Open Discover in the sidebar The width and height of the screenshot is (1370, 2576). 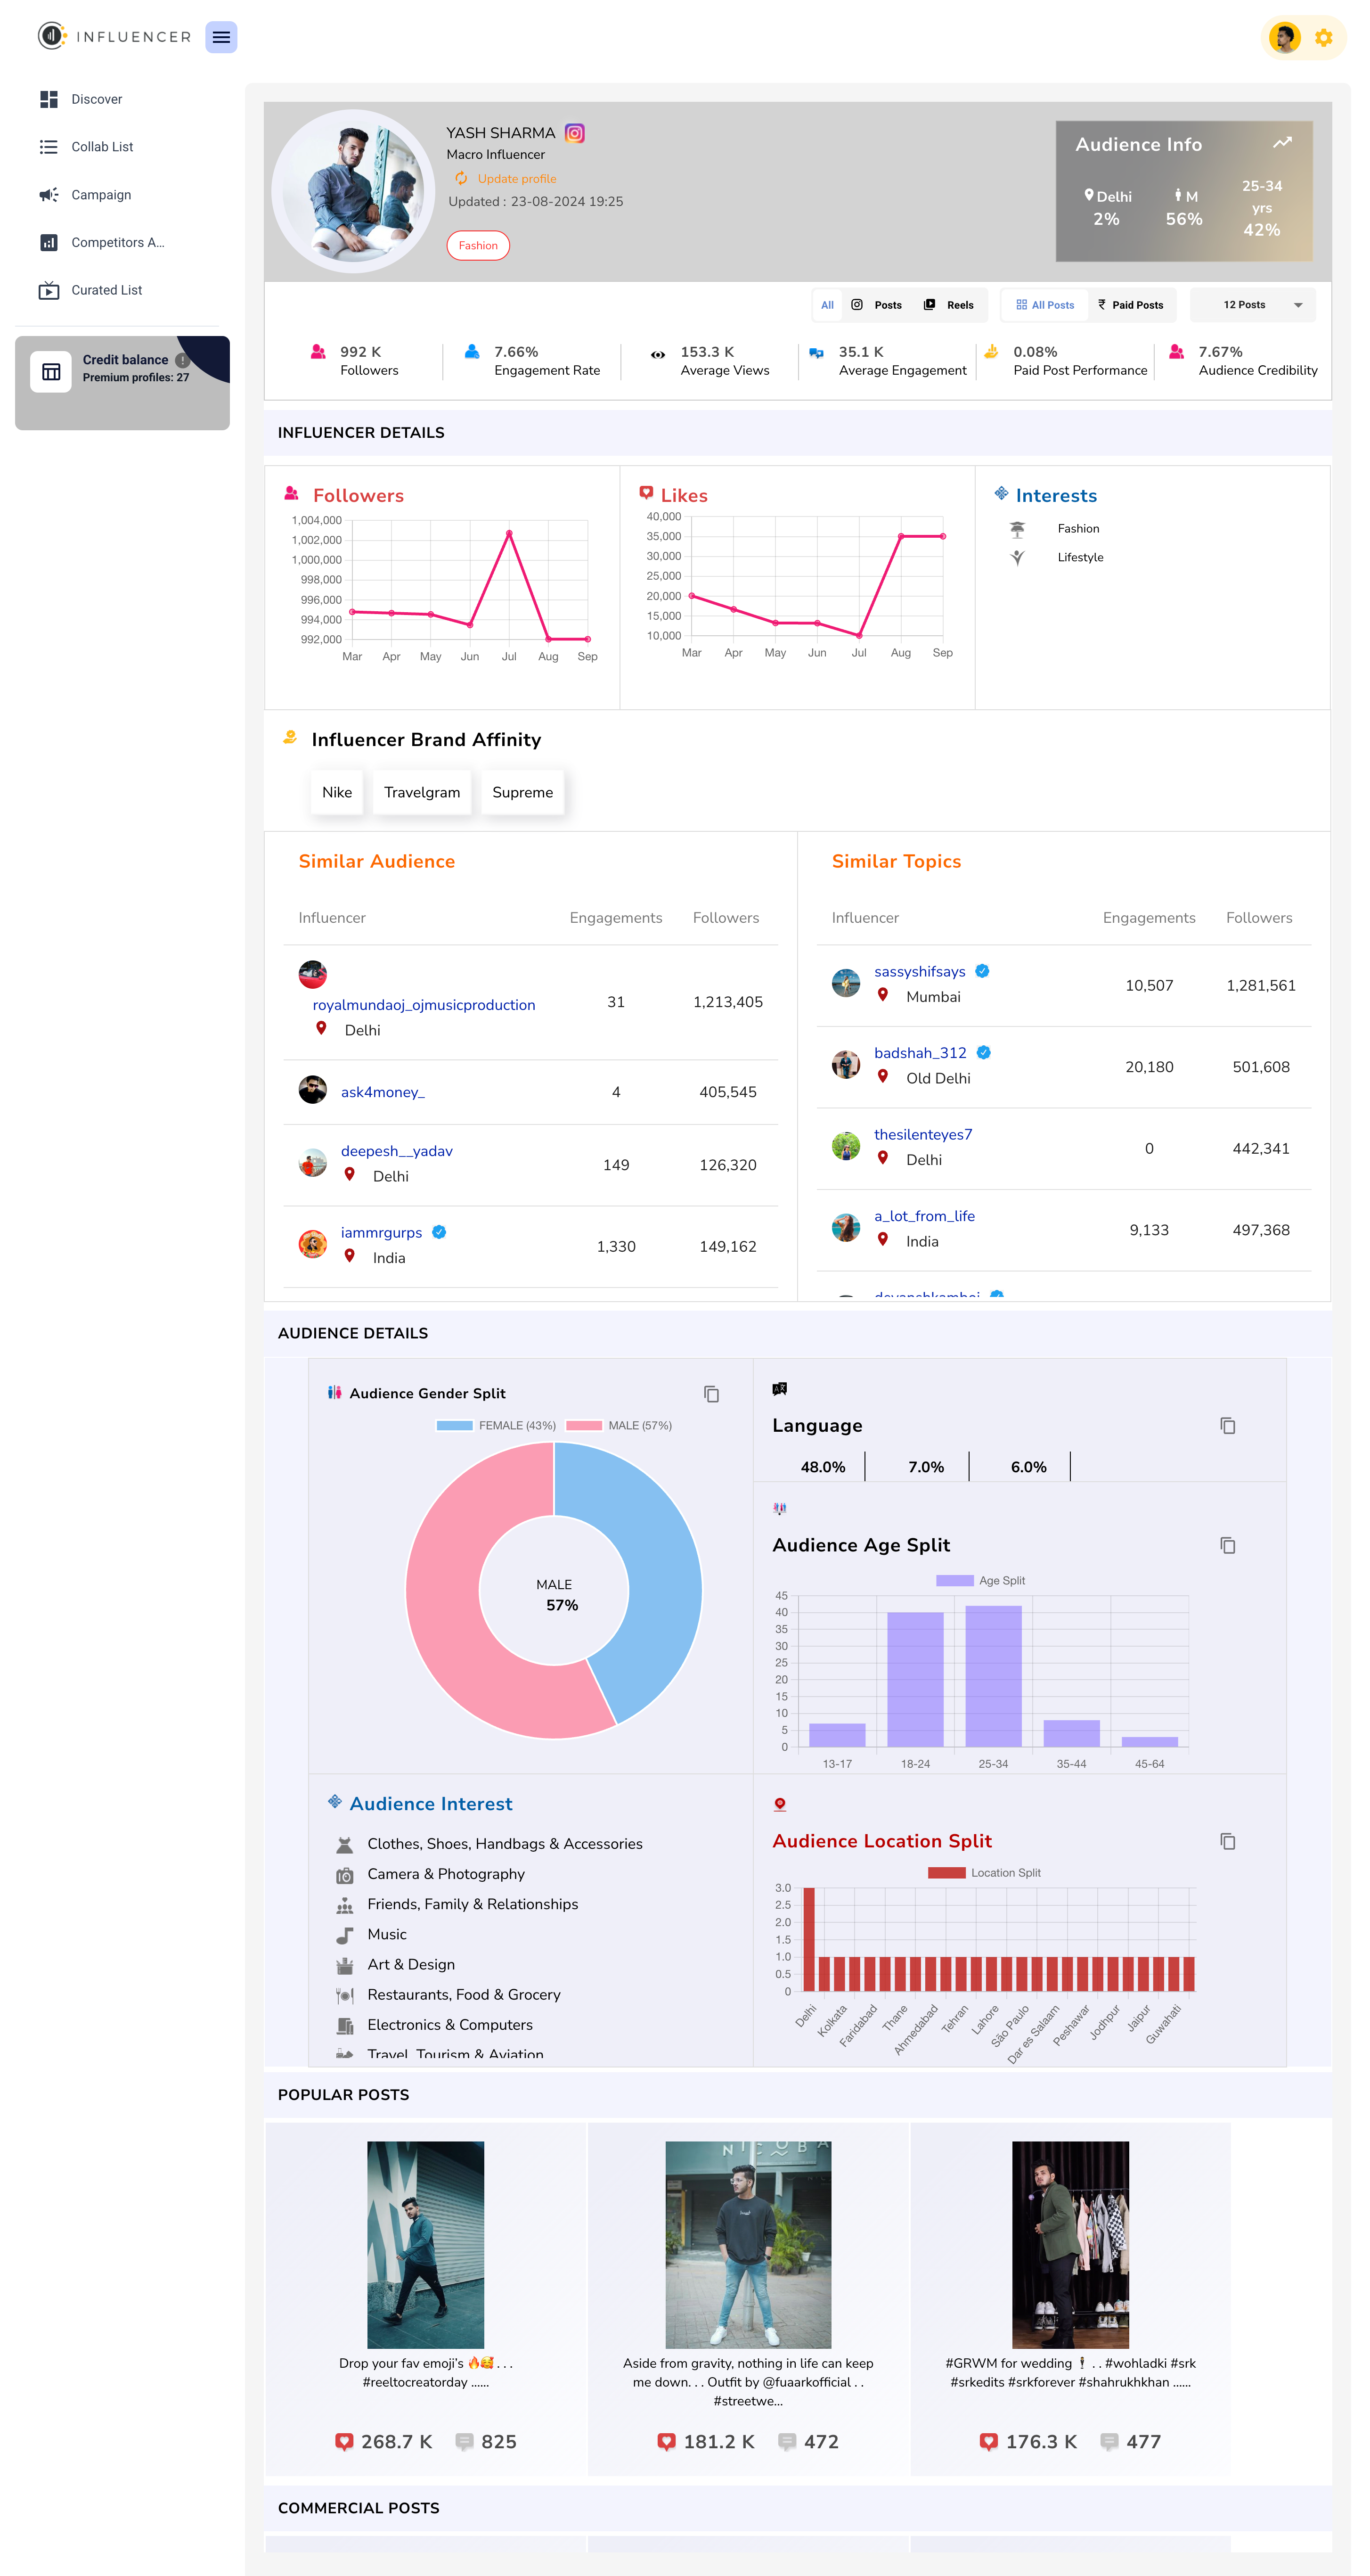(x=96, y=99)
